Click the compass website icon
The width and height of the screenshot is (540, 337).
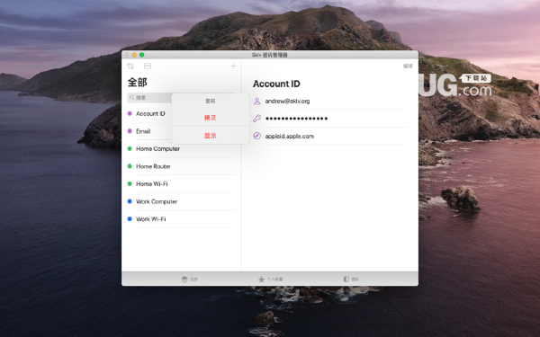coord(256,136)
